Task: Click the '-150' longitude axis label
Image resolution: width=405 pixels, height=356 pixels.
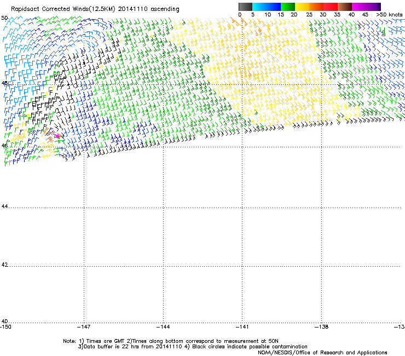Action: (x=5, y=327)
